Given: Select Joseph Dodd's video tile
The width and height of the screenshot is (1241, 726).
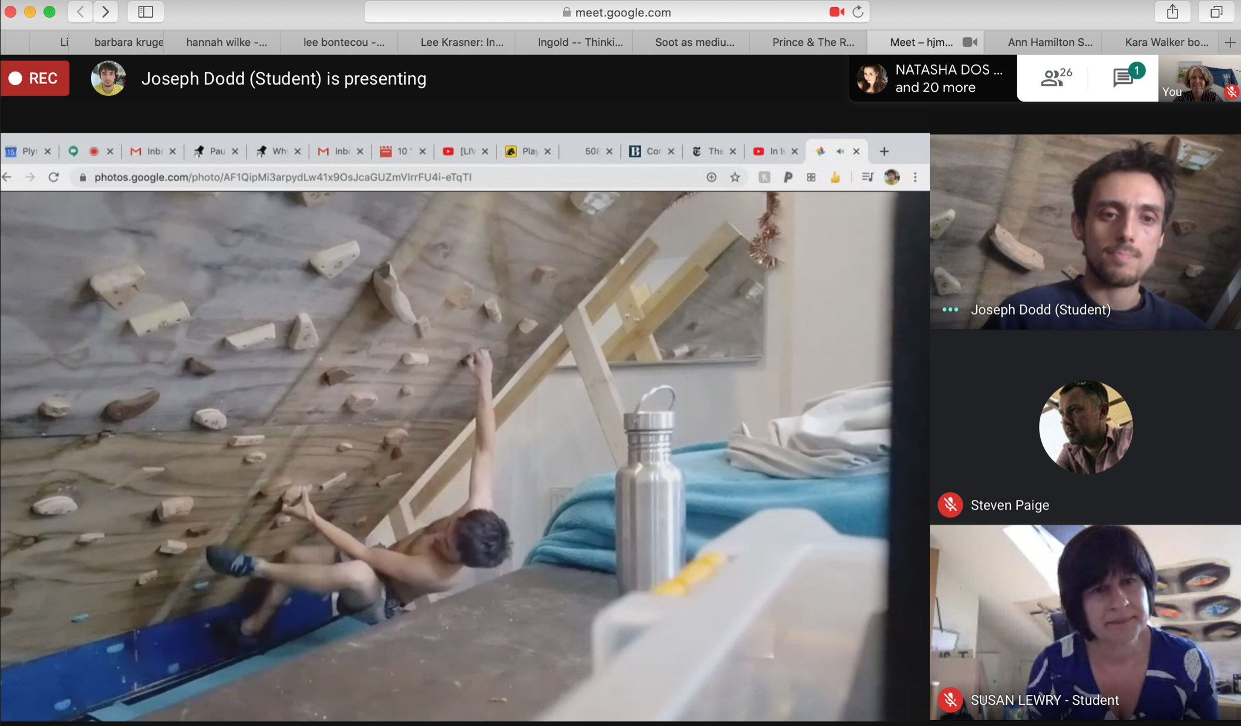Looking at the screenshot, I should (x=1085, y=231).
